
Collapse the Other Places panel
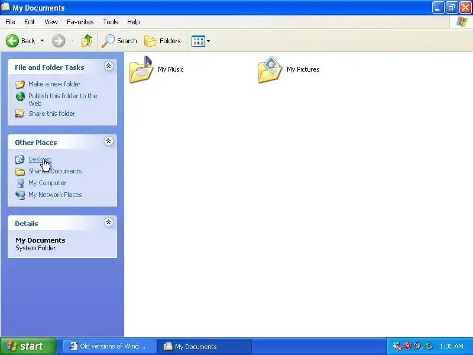click(109, 141)
